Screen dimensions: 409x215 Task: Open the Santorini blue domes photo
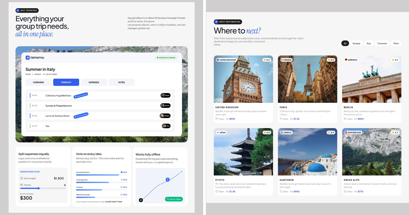pos(307,152)
